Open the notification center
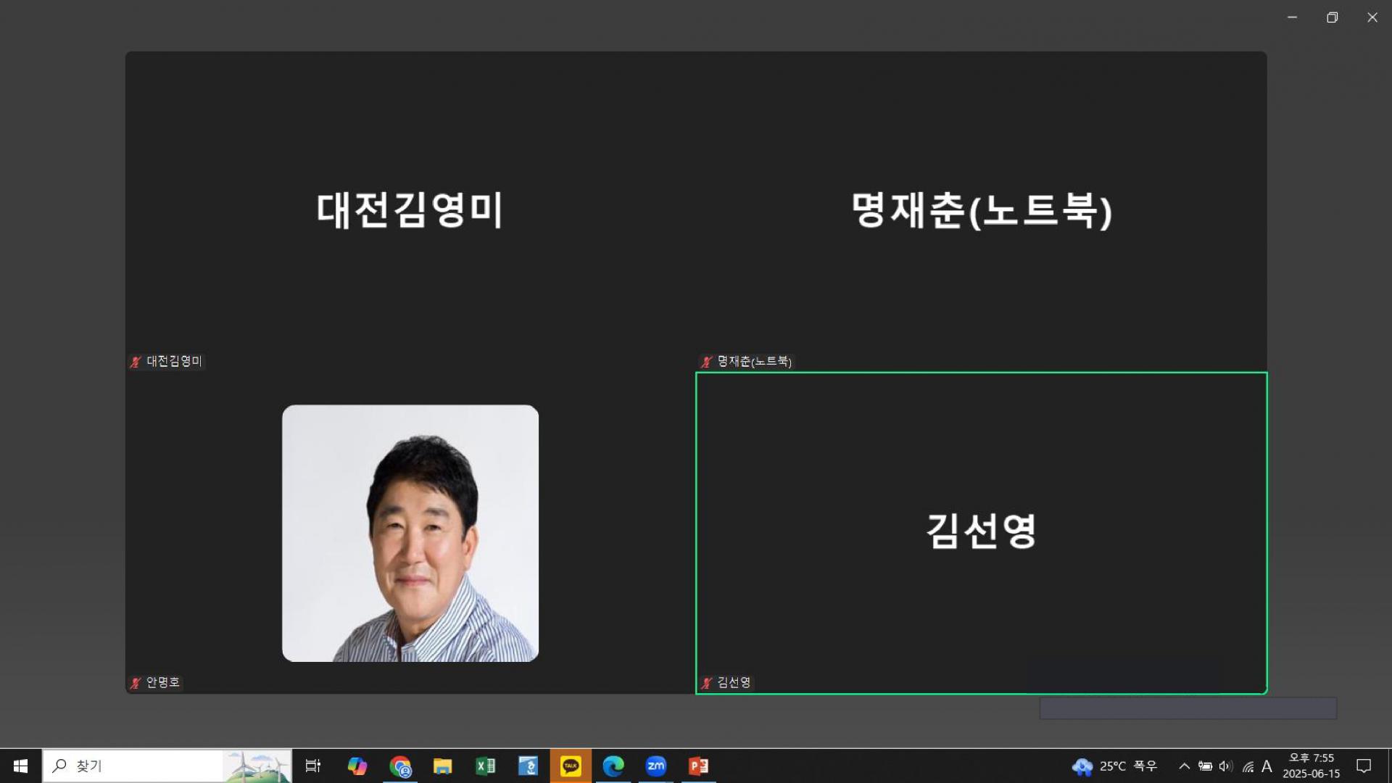The width and height of the screenshot is (1392, 783). (x=1364, y=766)
